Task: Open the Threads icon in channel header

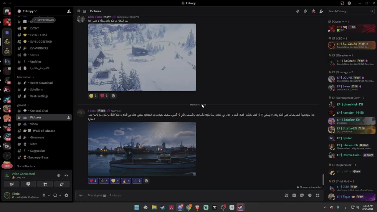Action: pyautogui.click(x=297, y=11)
